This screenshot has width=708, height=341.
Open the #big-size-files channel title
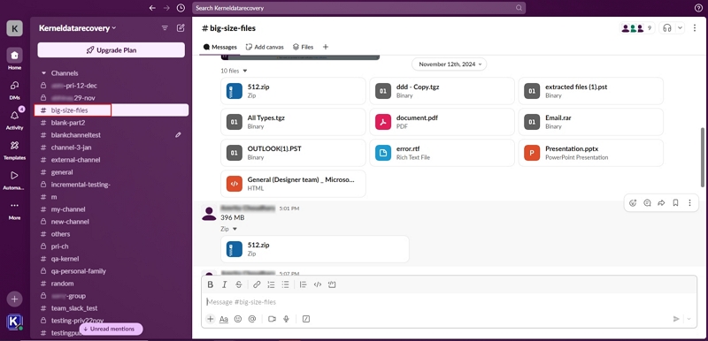[x=228, y=28]
